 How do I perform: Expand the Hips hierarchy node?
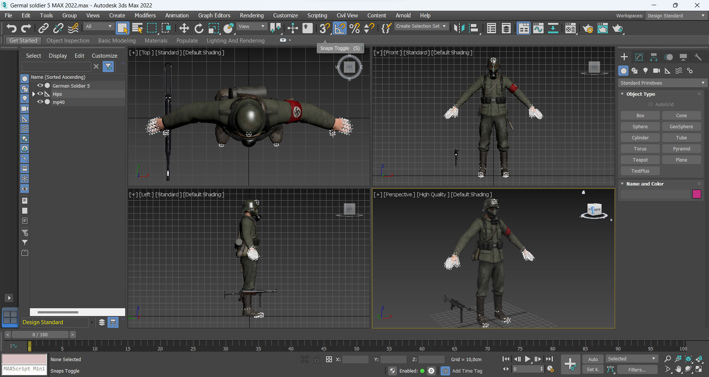coord(34,94)
